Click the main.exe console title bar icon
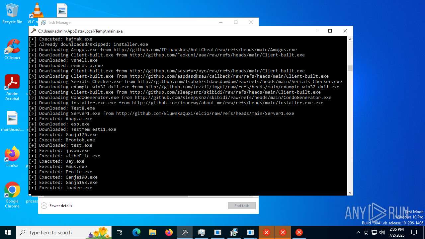The image size is (425, 239). [34, 31]
